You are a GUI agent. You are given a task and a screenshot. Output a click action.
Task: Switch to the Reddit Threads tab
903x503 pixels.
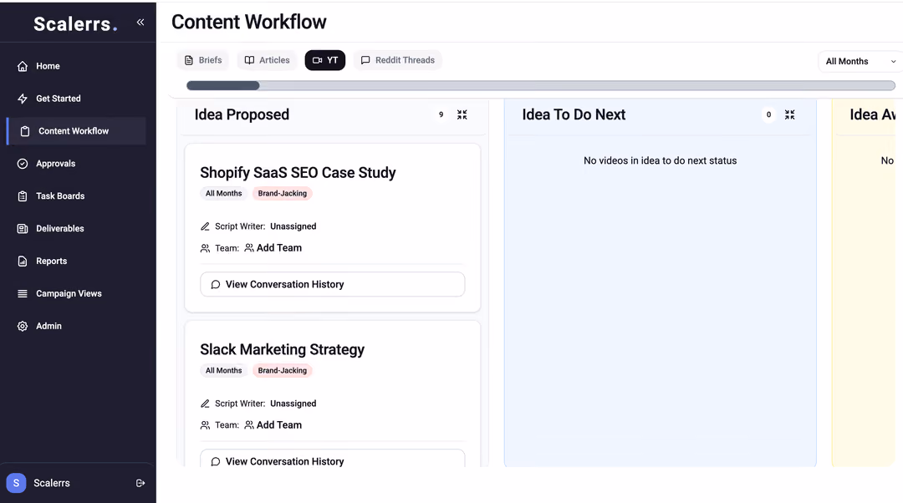click(x=397, y=60)
